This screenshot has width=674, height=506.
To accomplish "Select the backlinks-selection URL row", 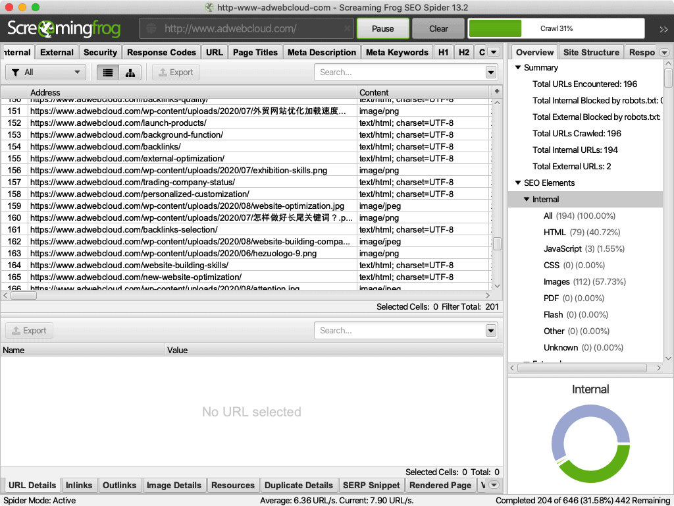I will coord(246,230).
